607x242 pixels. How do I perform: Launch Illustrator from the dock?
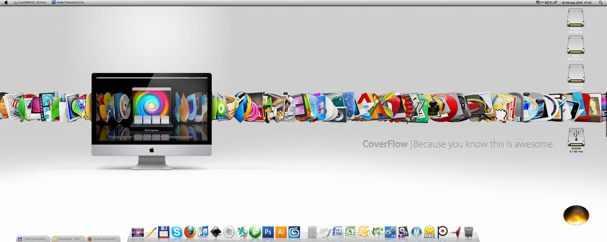(x=281, y=232)
